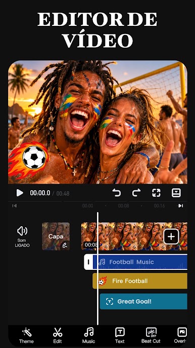This screenshot has height=348, width=195.
Task: Open the Theme tool
Action: coord(27,335)
